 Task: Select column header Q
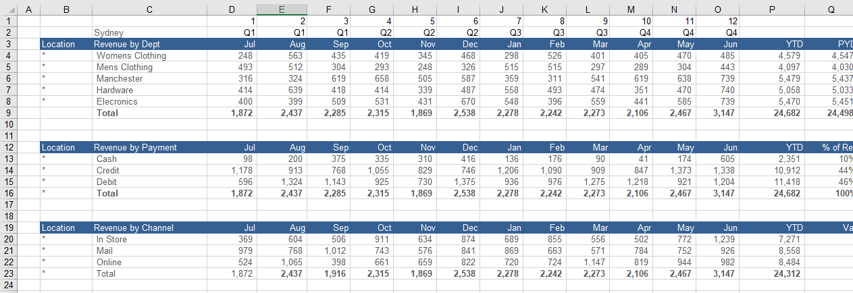pyautogui.click(x=829, y=9)
